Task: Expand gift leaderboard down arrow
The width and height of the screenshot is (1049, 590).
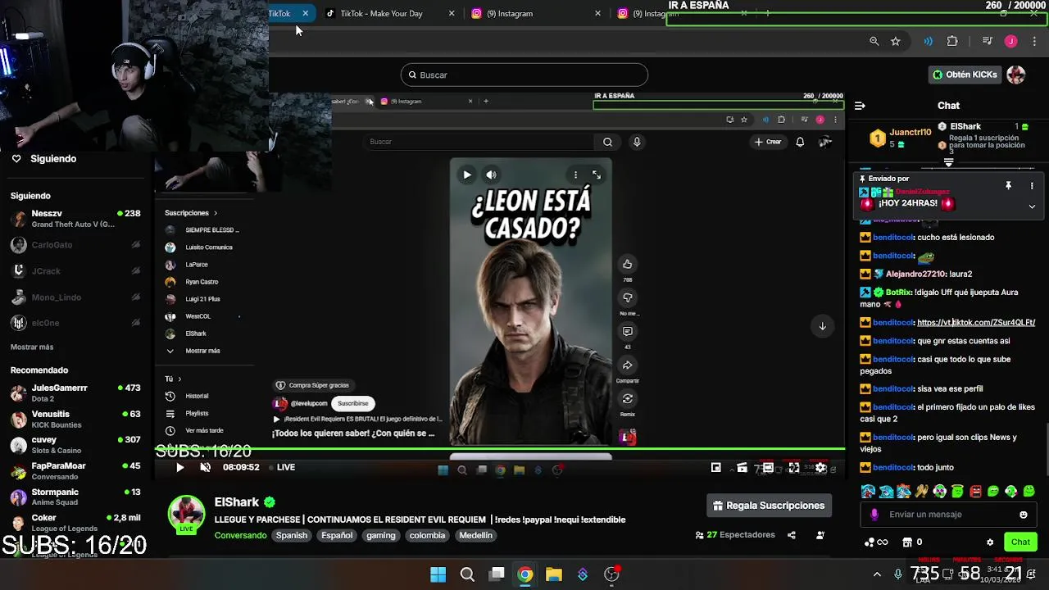Action: coord(949,163)
